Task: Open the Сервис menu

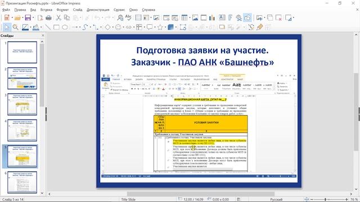Action: (119, 10)
